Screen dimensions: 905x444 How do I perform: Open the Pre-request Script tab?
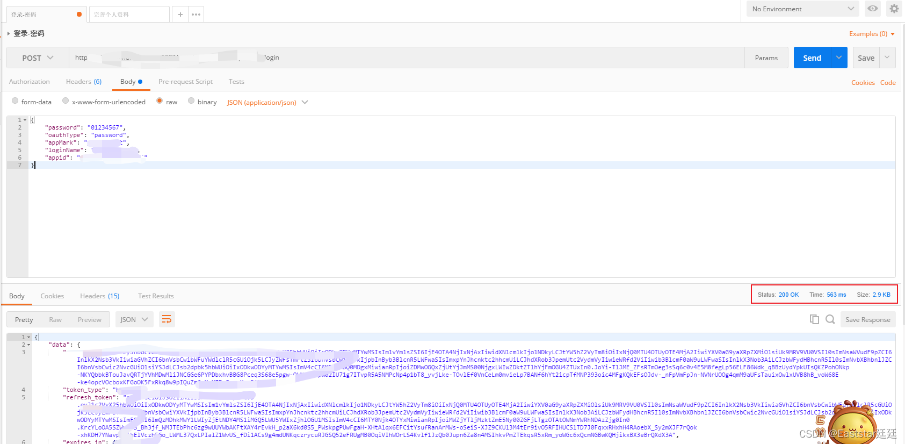(x=185, y=82)
